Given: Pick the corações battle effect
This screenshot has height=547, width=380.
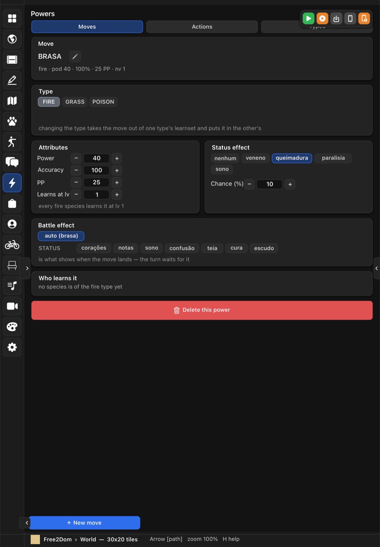Looking at the screenshot, I should click(94, 248).
